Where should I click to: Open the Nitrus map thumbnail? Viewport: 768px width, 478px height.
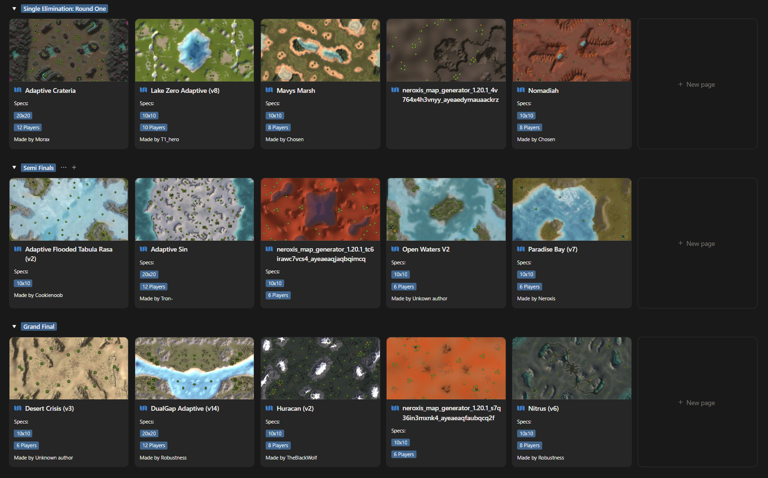pyautogui.click(x=572, y=368)
